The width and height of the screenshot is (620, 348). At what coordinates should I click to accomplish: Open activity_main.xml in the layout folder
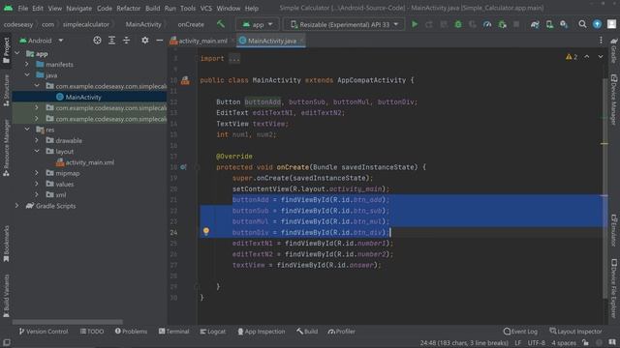pos(89,162)
